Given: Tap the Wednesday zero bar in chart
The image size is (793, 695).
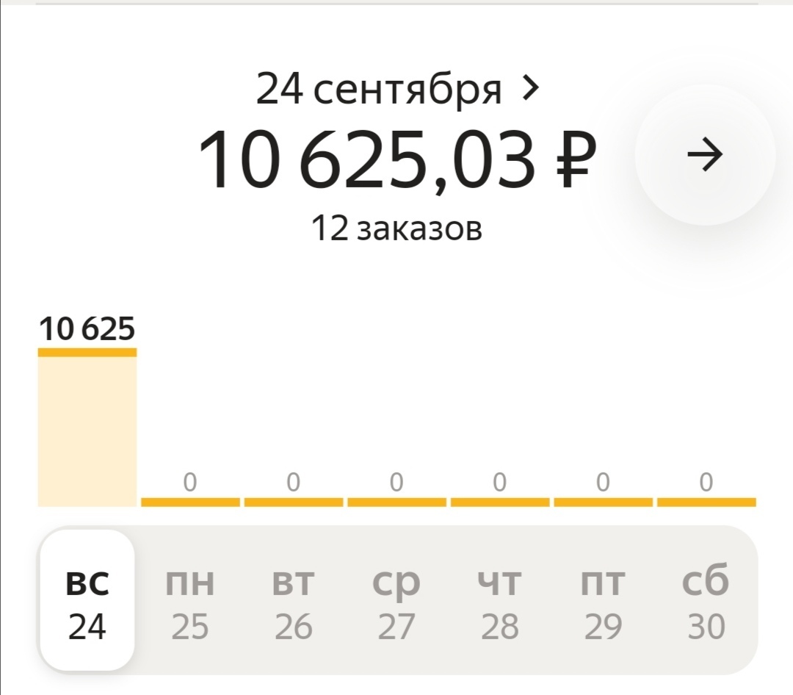Looking at the screenshot, I should pos(396,502).
